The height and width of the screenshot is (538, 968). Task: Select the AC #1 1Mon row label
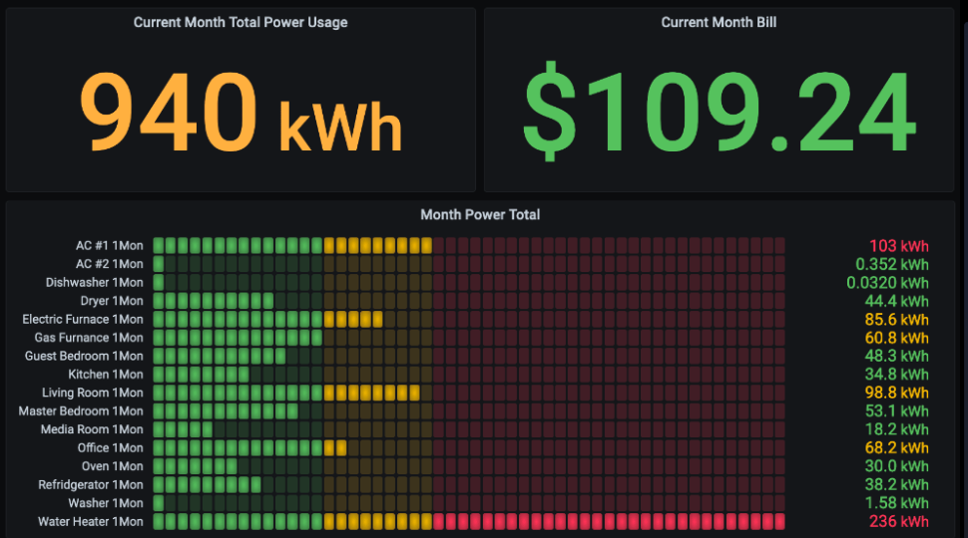109,246
